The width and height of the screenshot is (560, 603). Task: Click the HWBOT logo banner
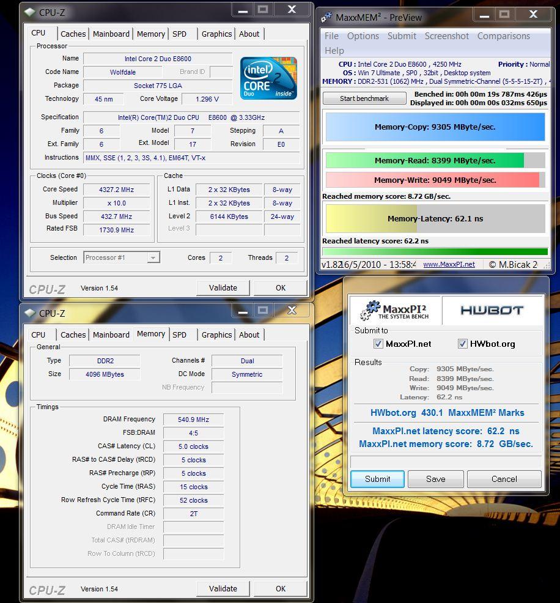(492, 310)
